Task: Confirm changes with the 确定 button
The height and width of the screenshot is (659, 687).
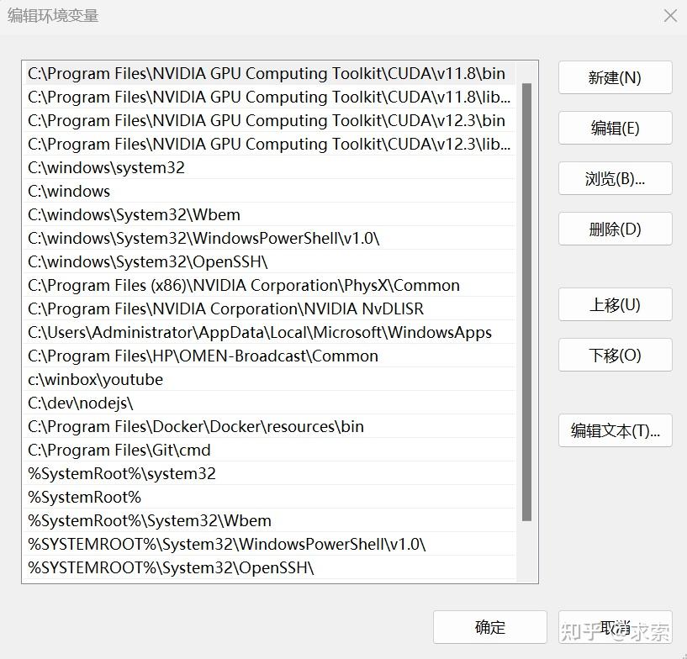Action: (491, 627)
